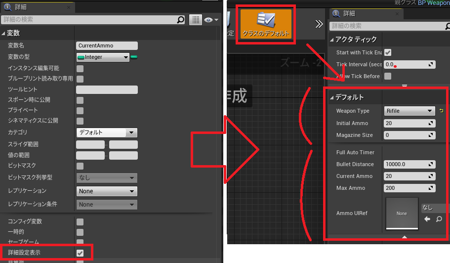The height and width of the screenshot is (263, 450).
Task: Click spinner arrow on Max Ammo field
Action: point(431,188)
